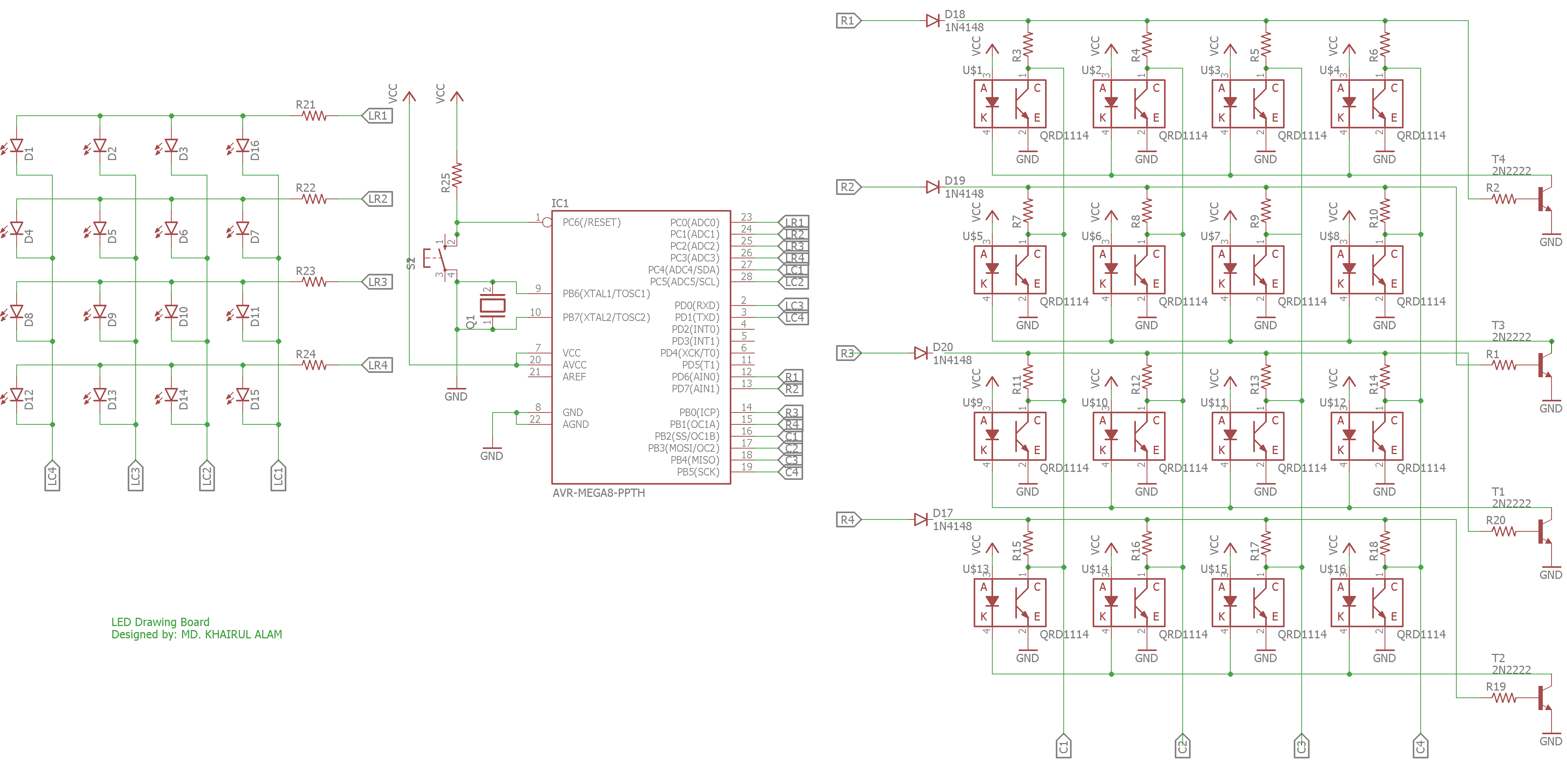The image size is (1567, 760).
Task: Click C4 port at bottom of sensor array
Action: pyautogui.click(x=1420, y=745)
